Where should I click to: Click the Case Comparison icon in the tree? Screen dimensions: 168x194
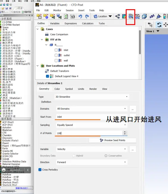47,34
